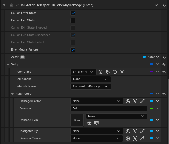
Task: Open the Damage Causer binding chevron
Action: (158, 138)
